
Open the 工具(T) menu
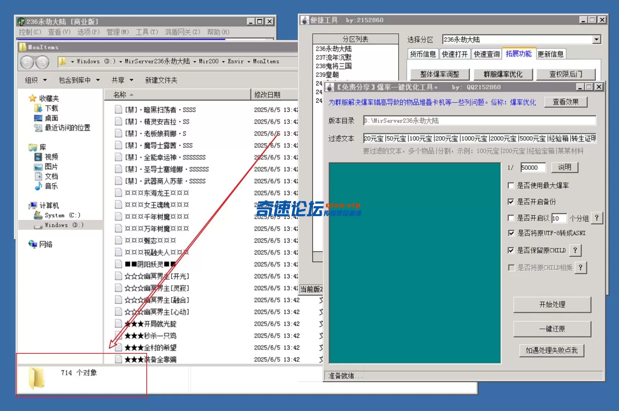(x=147, y=32)
